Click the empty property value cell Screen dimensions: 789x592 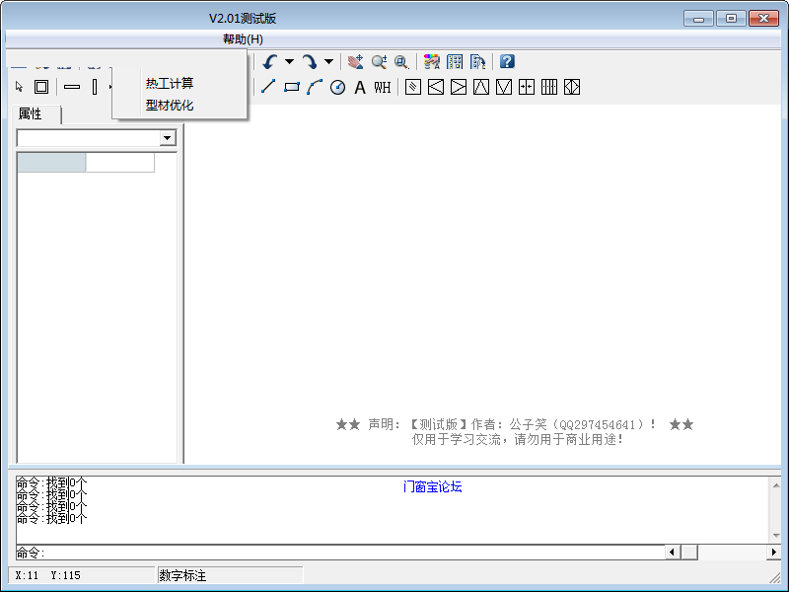click(120, 163)
